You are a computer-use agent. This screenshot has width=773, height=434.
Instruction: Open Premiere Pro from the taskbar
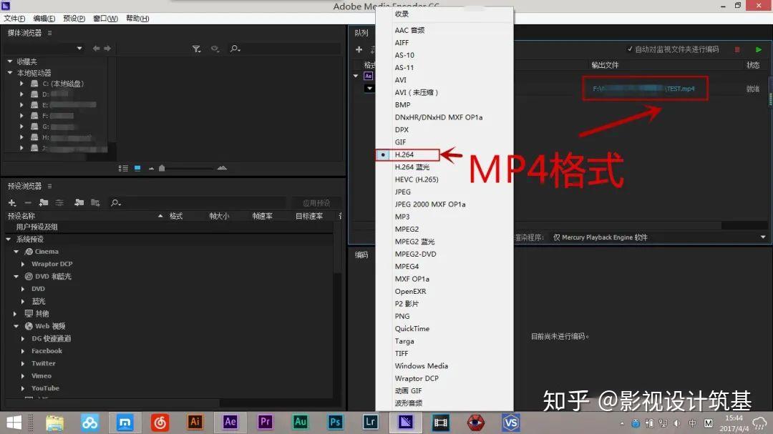(266, 422)
